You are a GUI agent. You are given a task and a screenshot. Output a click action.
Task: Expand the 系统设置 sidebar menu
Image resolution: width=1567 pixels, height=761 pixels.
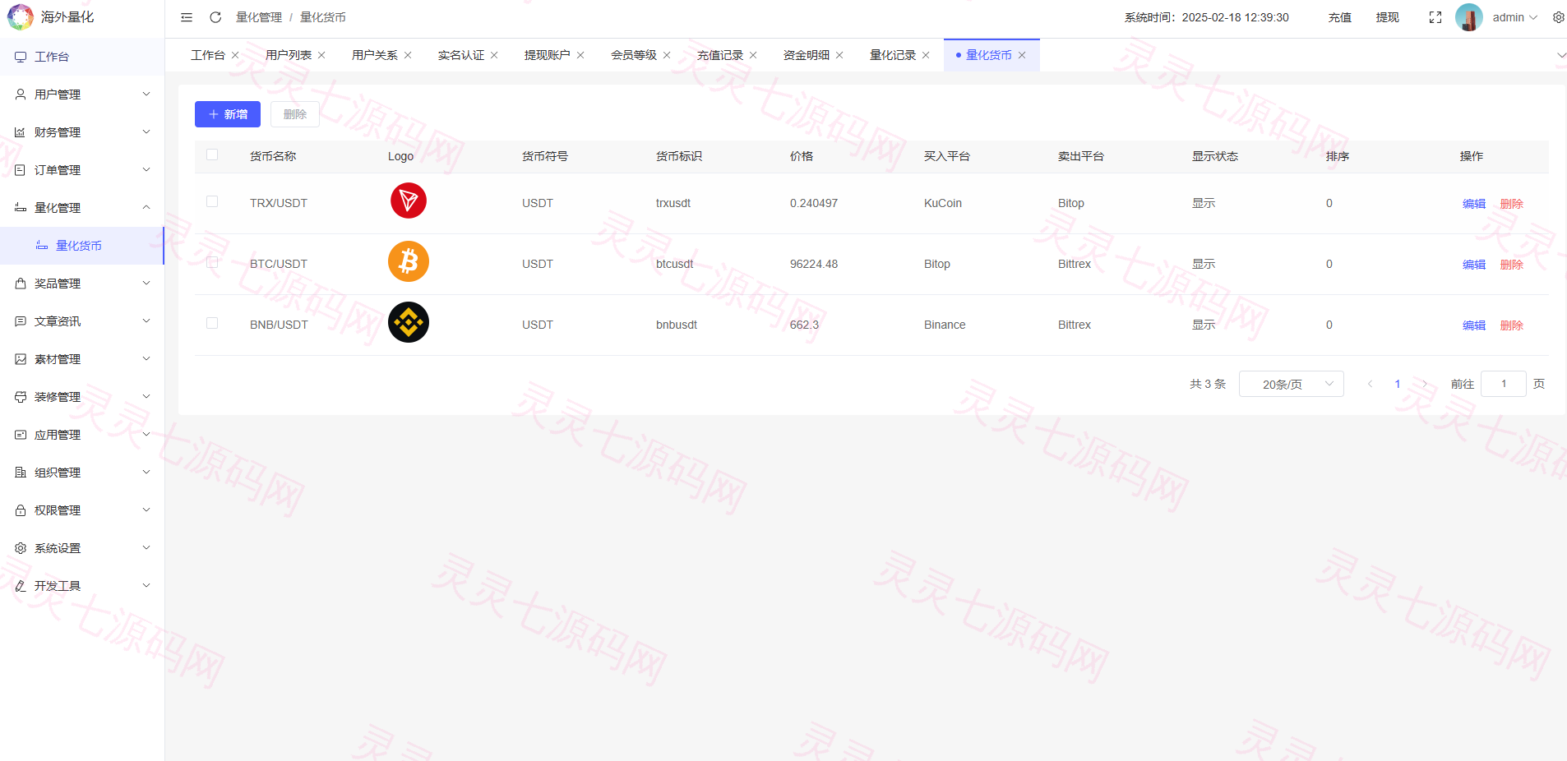pos(82,548)
